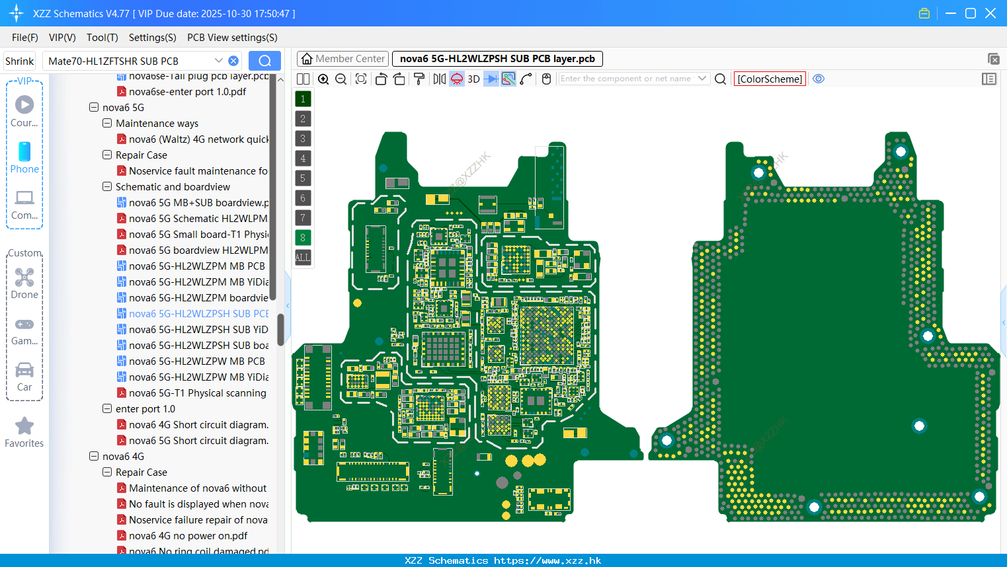Screen dimensions: 1007x567
Task: Rotate the board counterclockwise
Action: click(x=381, y=79)
